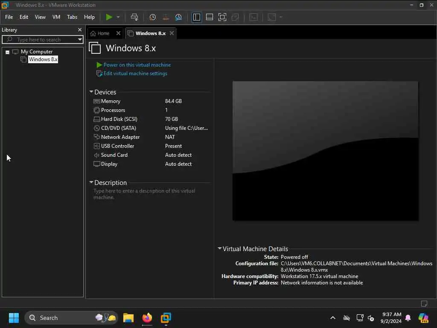Viewport: 437px width, 328px height.
Task: Open the Tabs menu
Action: [x=72, y=17]
